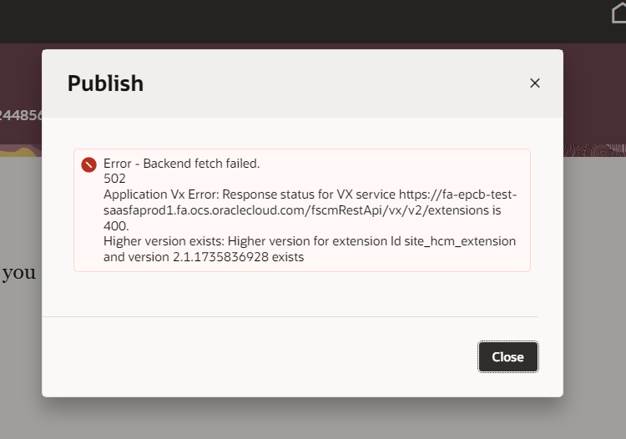626x439 pixels.
Task: Click the site_hcm_extension extension Id text
Action: click(x=460, y=241)
